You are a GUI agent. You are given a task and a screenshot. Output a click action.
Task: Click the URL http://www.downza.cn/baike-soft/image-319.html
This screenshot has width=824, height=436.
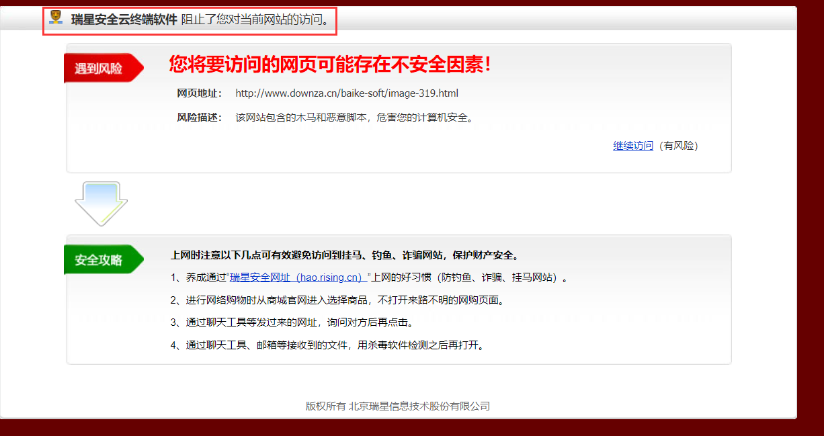pyautogui.click(x=347, y=93)
